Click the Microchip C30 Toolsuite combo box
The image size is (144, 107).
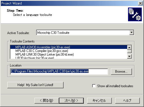pos(85,32)
